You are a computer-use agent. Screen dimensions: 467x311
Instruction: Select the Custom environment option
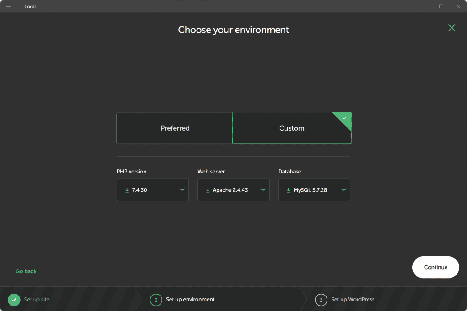291,128
